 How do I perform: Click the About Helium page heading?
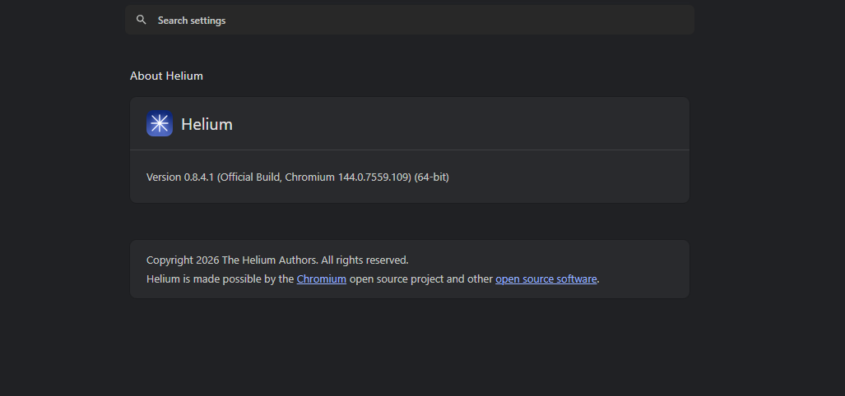click(166, 76)
